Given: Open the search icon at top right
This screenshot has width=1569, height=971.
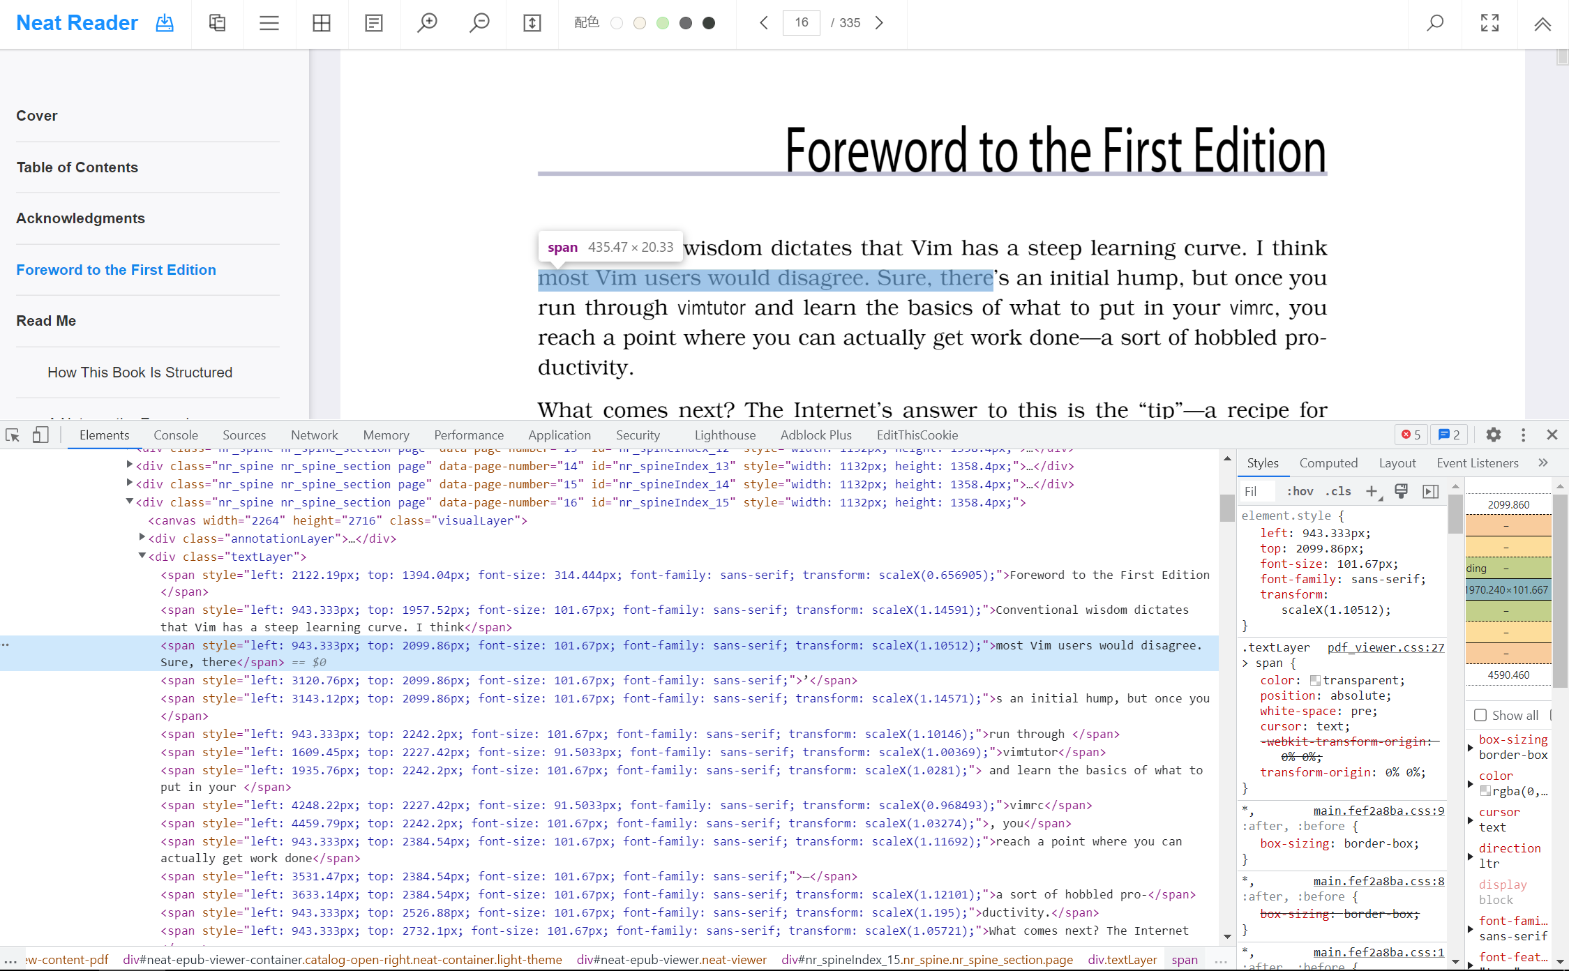Looking at the screenshot, I should (x=1435, y=23).
